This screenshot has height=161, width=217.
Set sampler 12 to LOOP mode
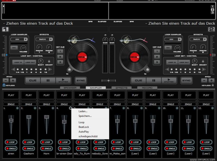coord(206,142)
